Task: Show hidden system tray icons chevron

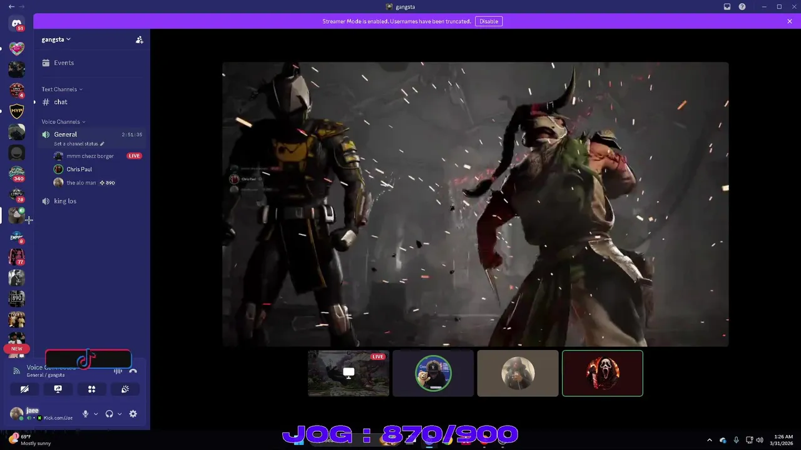Action: [709, 440]
